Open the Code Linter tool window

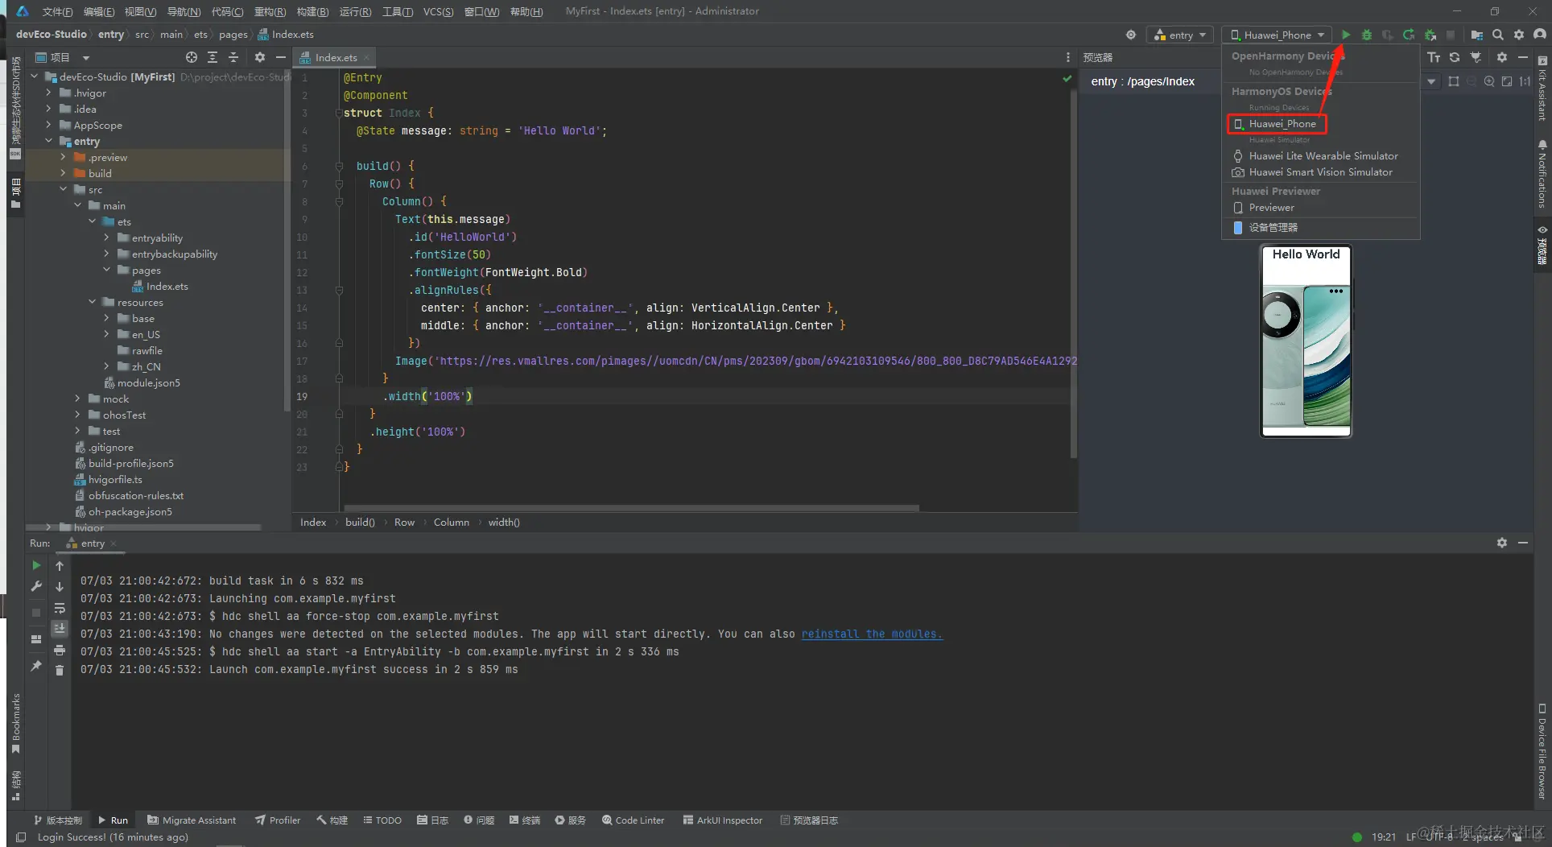[633, 820]
